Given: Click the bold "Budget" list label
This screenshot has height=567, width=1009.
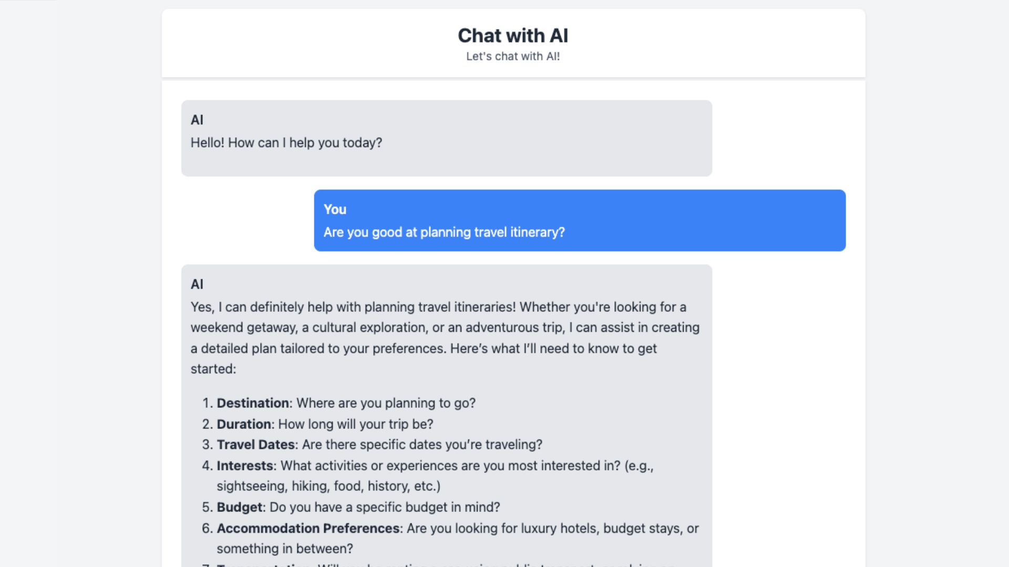Looking at the screenshot, I should point(239,507).
